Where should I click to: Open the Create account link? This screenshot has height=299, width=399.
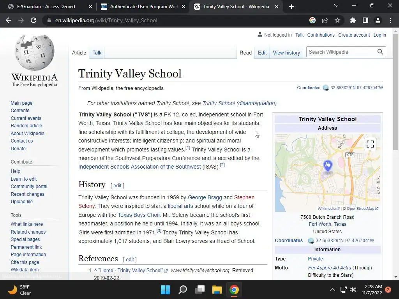(354, 35)
